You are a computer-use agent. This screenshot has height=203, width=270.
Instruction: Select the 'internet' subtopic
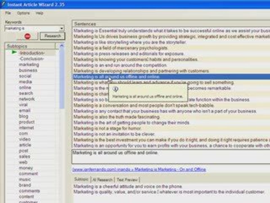click(x=26, y=128)
